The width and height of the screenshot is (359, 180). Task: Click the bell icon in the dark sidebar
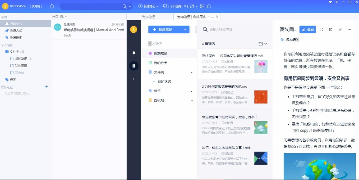[133, 53]
